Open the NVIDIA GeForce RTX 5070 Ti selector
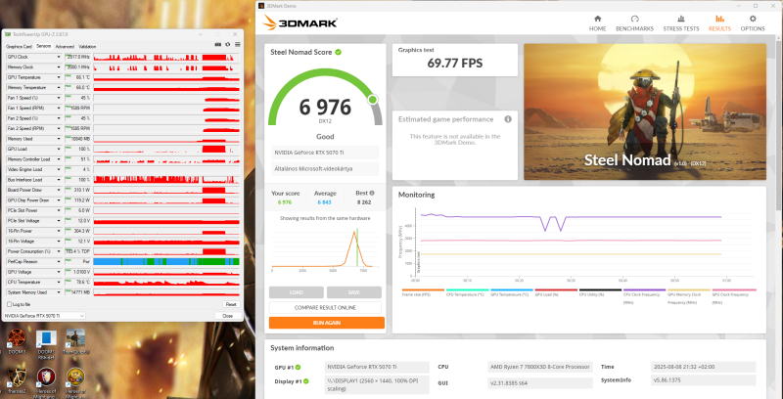The width and height of the screenshot is (783, 399). click(x=44, y=316)
